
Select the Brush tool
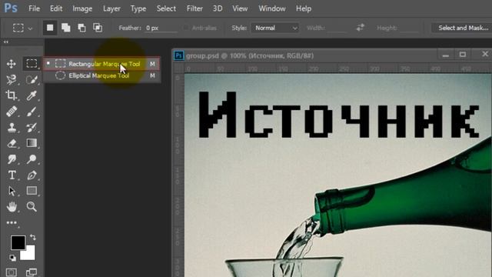[32, 112]
